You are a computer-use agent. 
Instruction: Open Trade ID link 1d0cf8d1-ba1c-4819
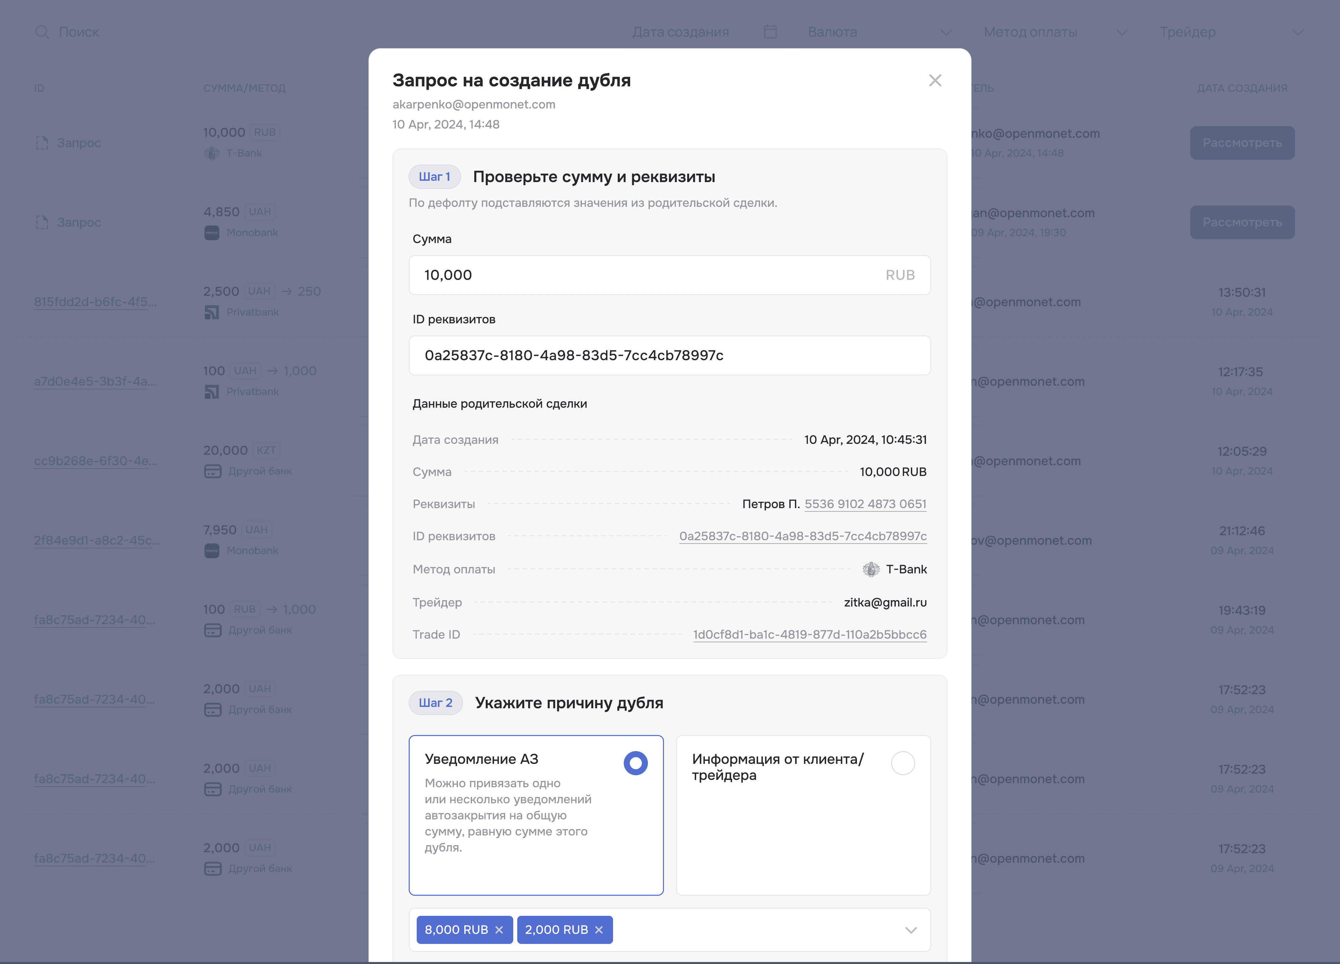(x=809, y=635)
